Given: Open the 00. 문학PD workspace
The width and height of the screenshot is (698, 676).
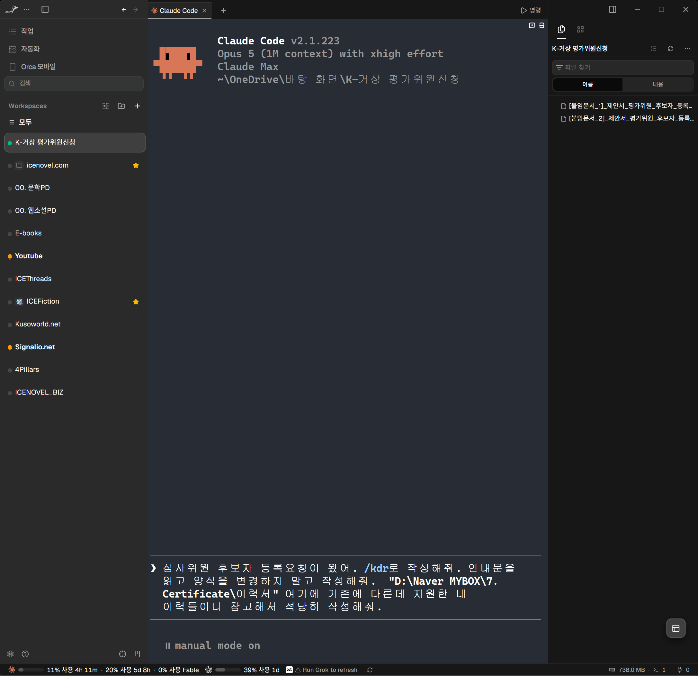Looking at the screenshot, I should [75, 188].
